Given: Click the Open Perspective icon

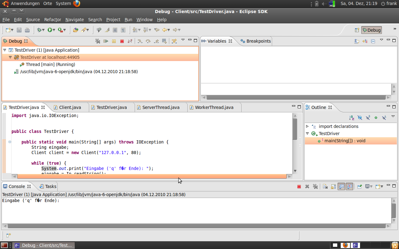Looking at the screenshot, I should 357,30.
